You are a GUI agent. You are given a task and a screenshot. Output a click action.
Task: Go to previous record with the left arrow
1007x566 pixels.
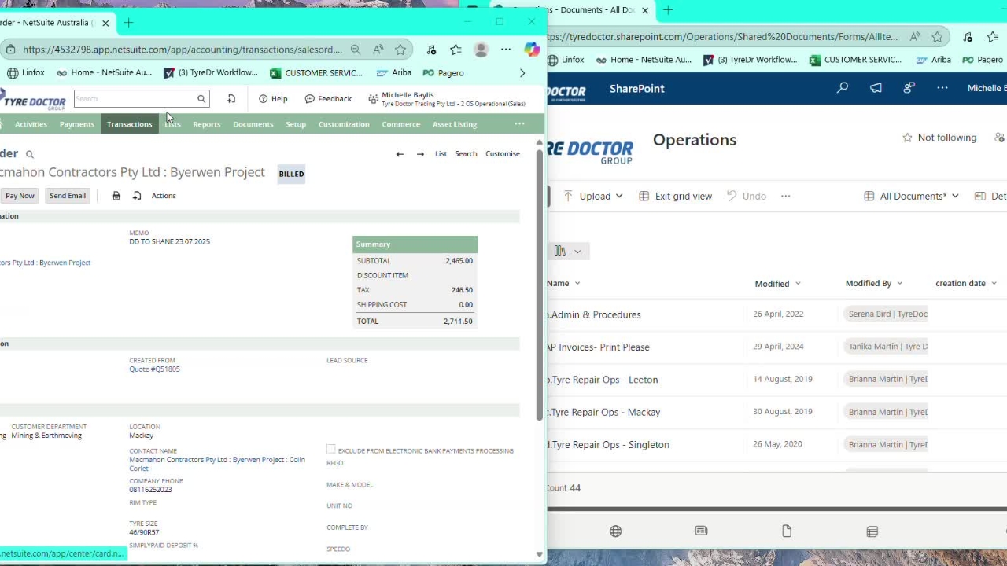[400, 154]
